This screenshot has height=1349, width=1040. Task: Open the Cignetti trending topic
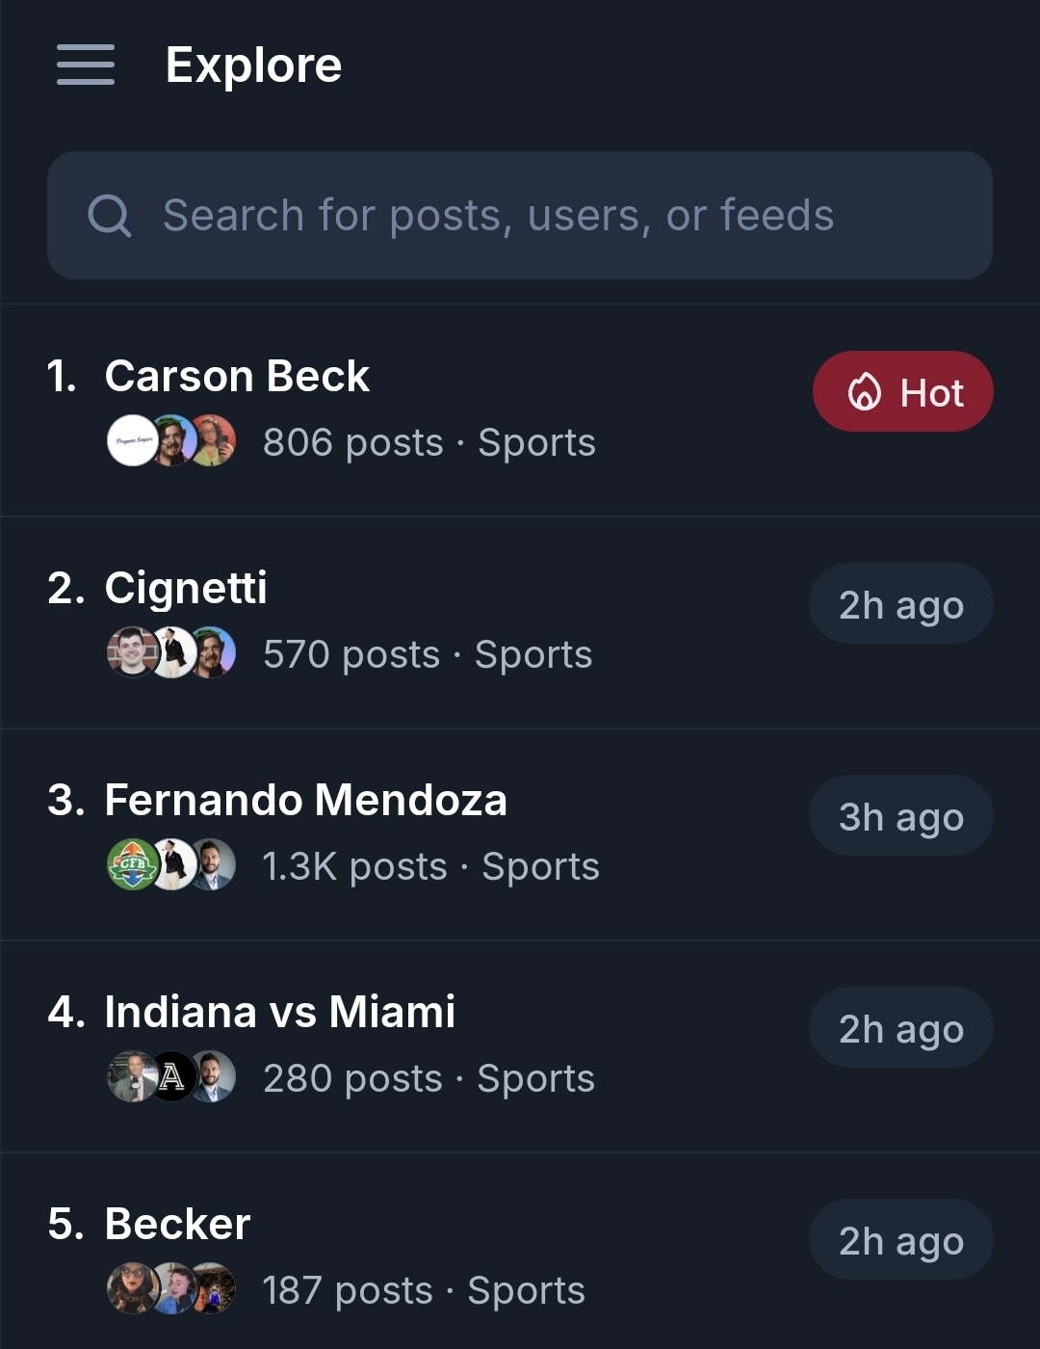pos(186,588)
